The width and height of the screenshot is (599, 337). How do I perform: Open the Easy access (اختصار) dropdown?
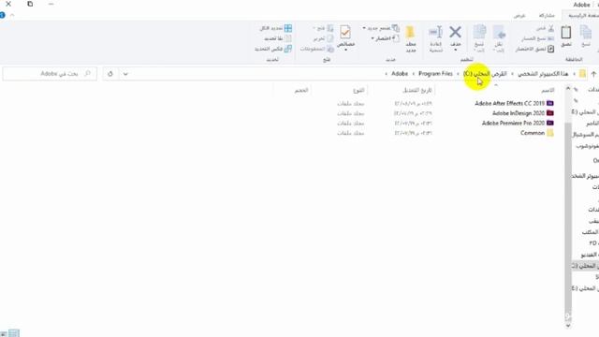coord(385,38)
